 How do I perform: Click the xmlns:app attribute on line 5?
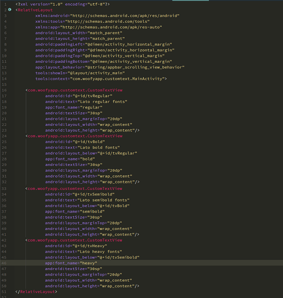point(99,27)
